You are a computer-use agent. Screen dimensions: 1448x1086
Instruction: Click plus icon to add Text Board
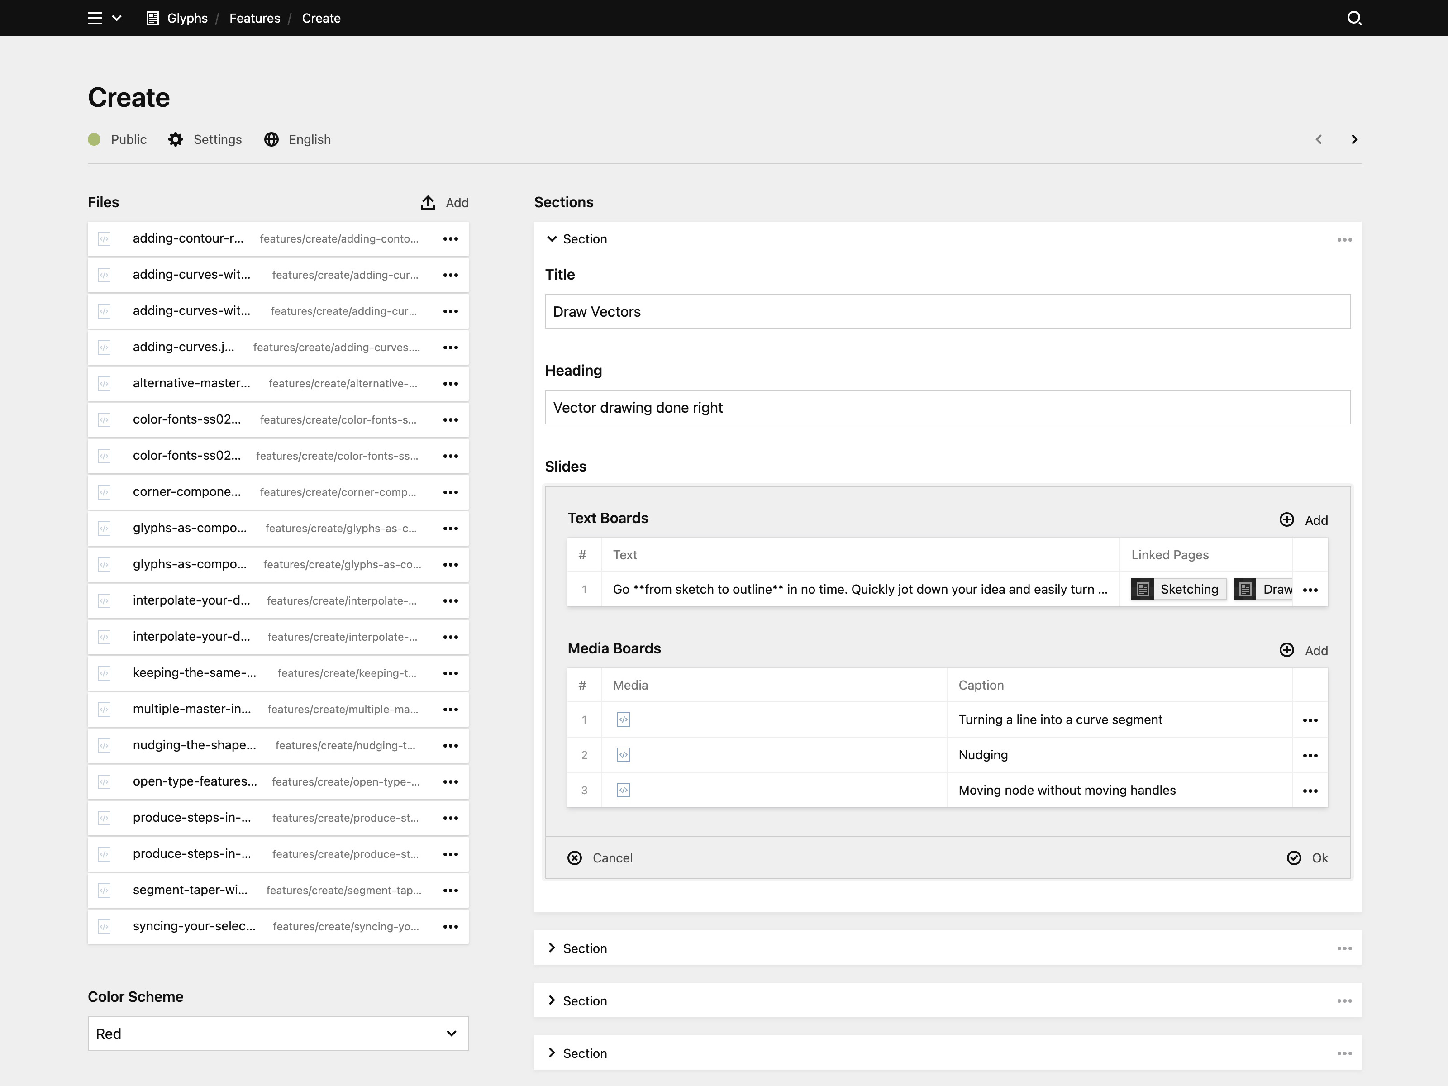click(x=1286, y=520)
